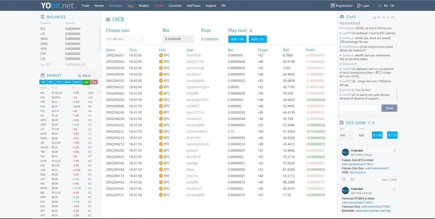Click the Registration link
The width and height of the screenshot is (435, 219).
pyautogui.click(x=344, y=6)
